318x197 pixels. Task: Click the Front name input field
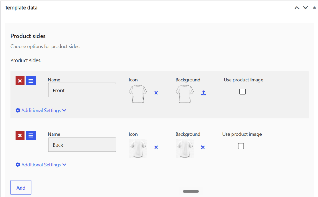(x=82, y=90)
